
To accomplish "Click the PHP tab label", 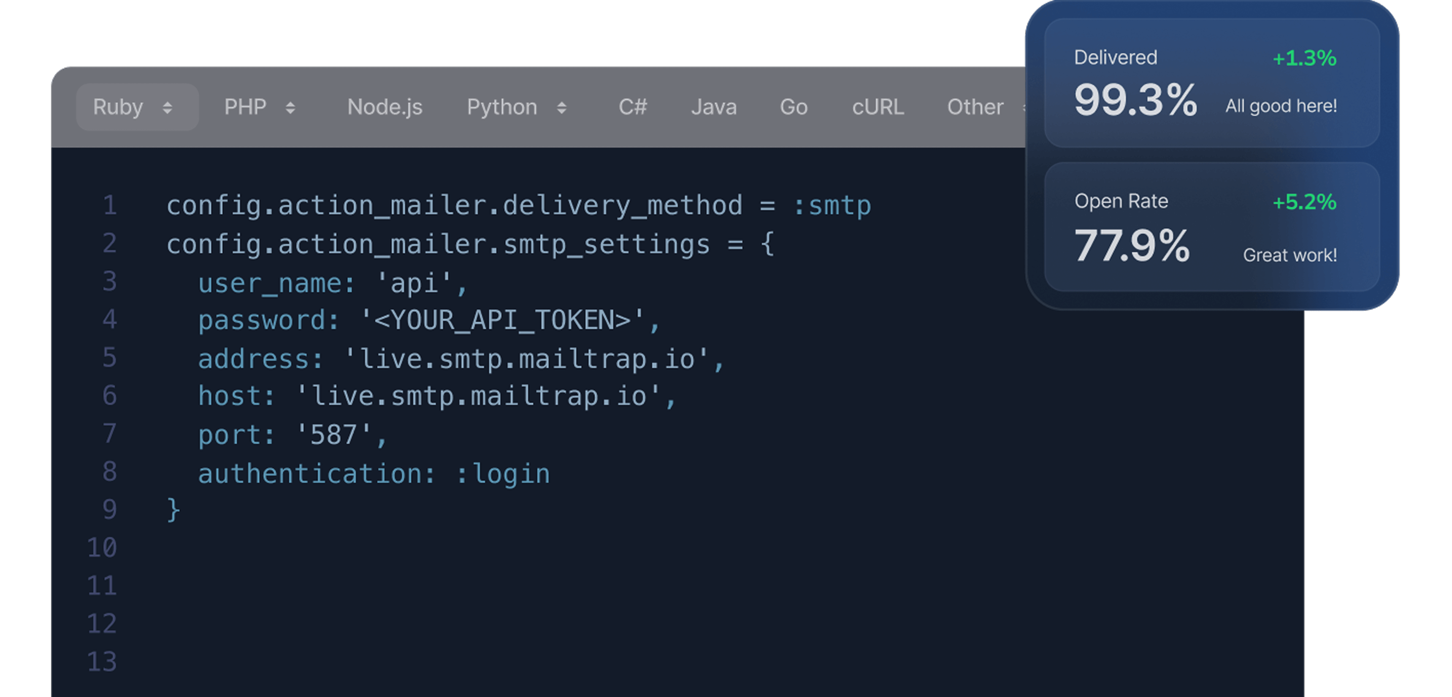I will point(245,107).
